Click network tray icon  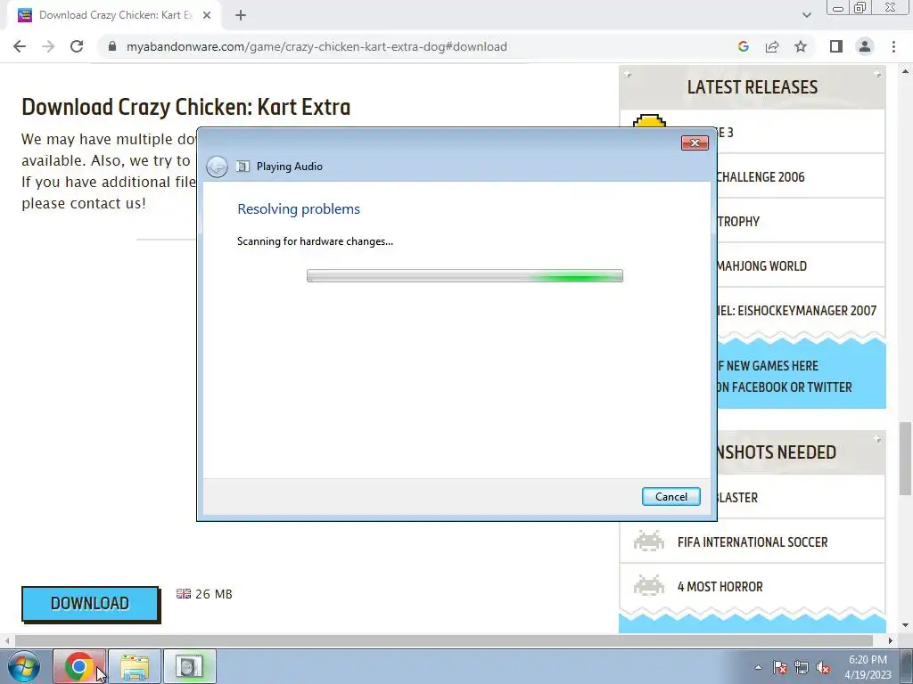pos(802,667)
